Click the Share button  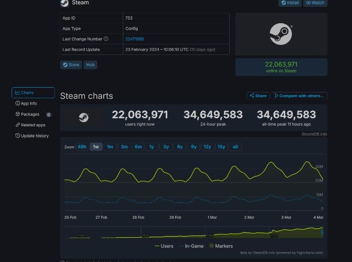pos(258,96)
